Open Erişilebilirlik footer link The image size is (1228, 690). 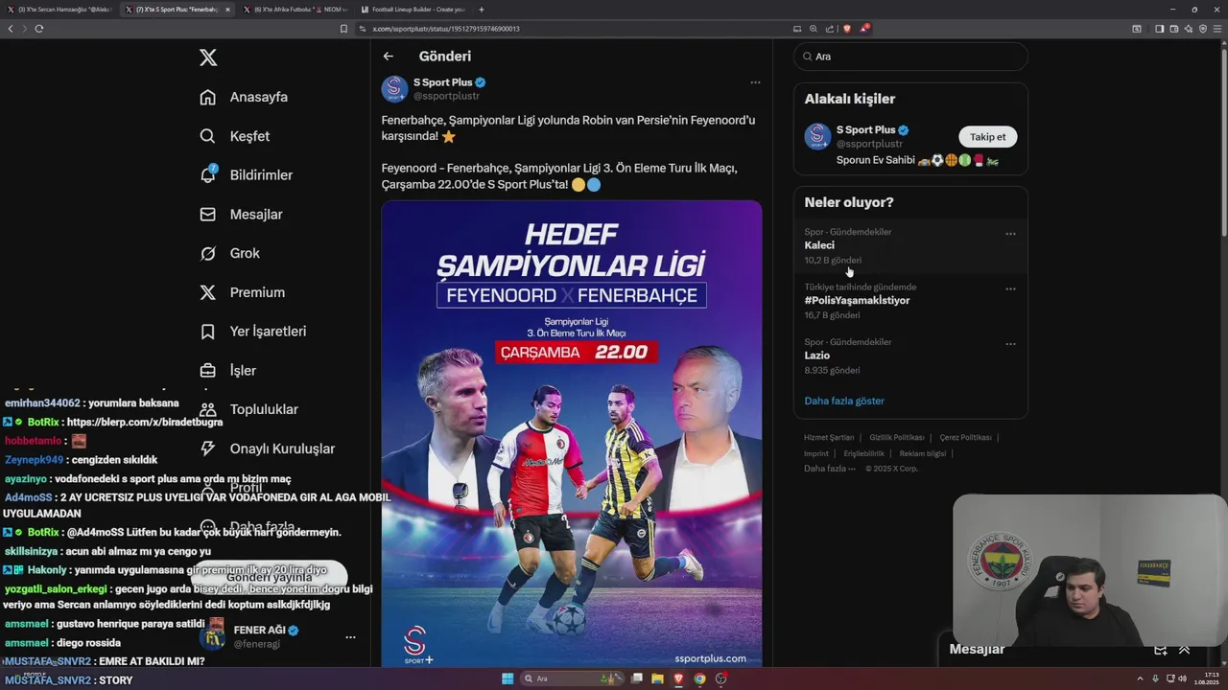click(864, 453)
